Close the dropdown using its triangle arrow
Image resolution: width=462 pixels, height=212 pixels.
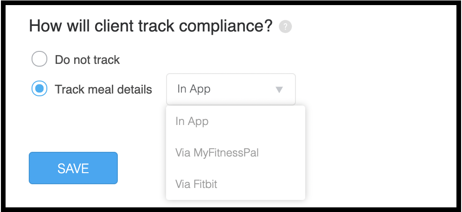click(x=279, y=89)
